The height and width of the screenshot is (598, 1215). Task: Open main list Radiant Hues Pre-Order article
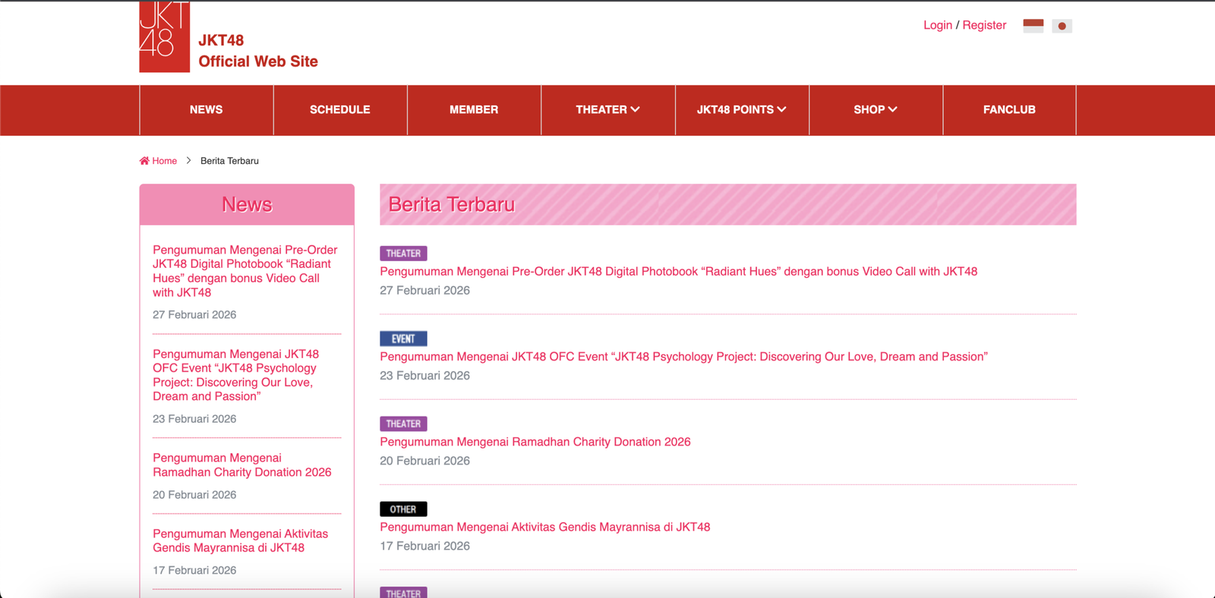pos(679,272)
